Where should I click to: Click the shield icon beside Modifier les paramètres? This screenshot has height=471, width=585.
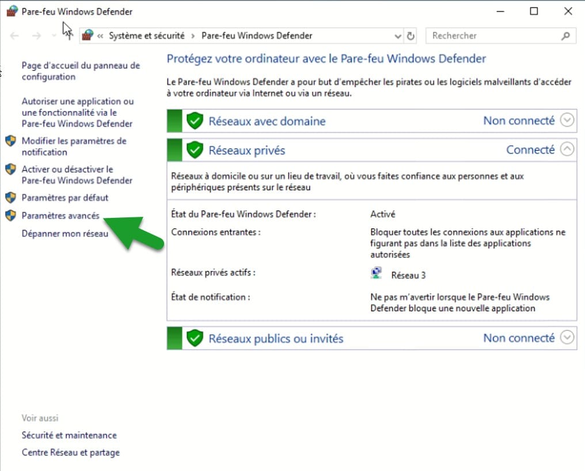pos(11,141)
